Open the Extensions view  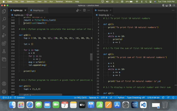4,43
